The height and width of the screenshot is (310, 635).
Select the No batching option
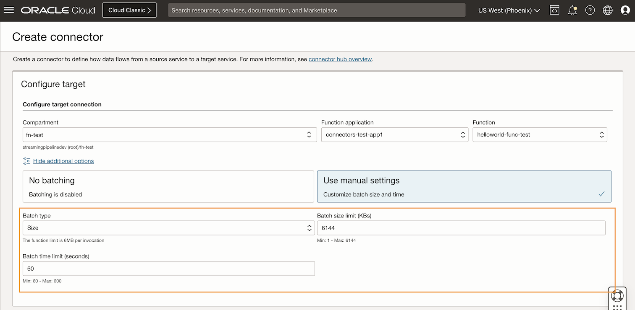click(x=168, y=186)
